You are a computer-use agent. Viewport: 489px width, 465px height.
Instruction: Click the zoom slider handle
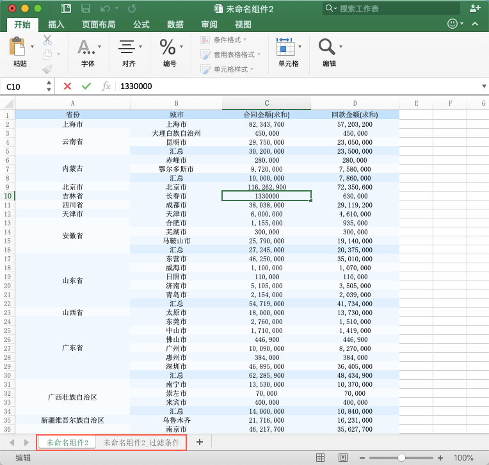coord(401,458)
